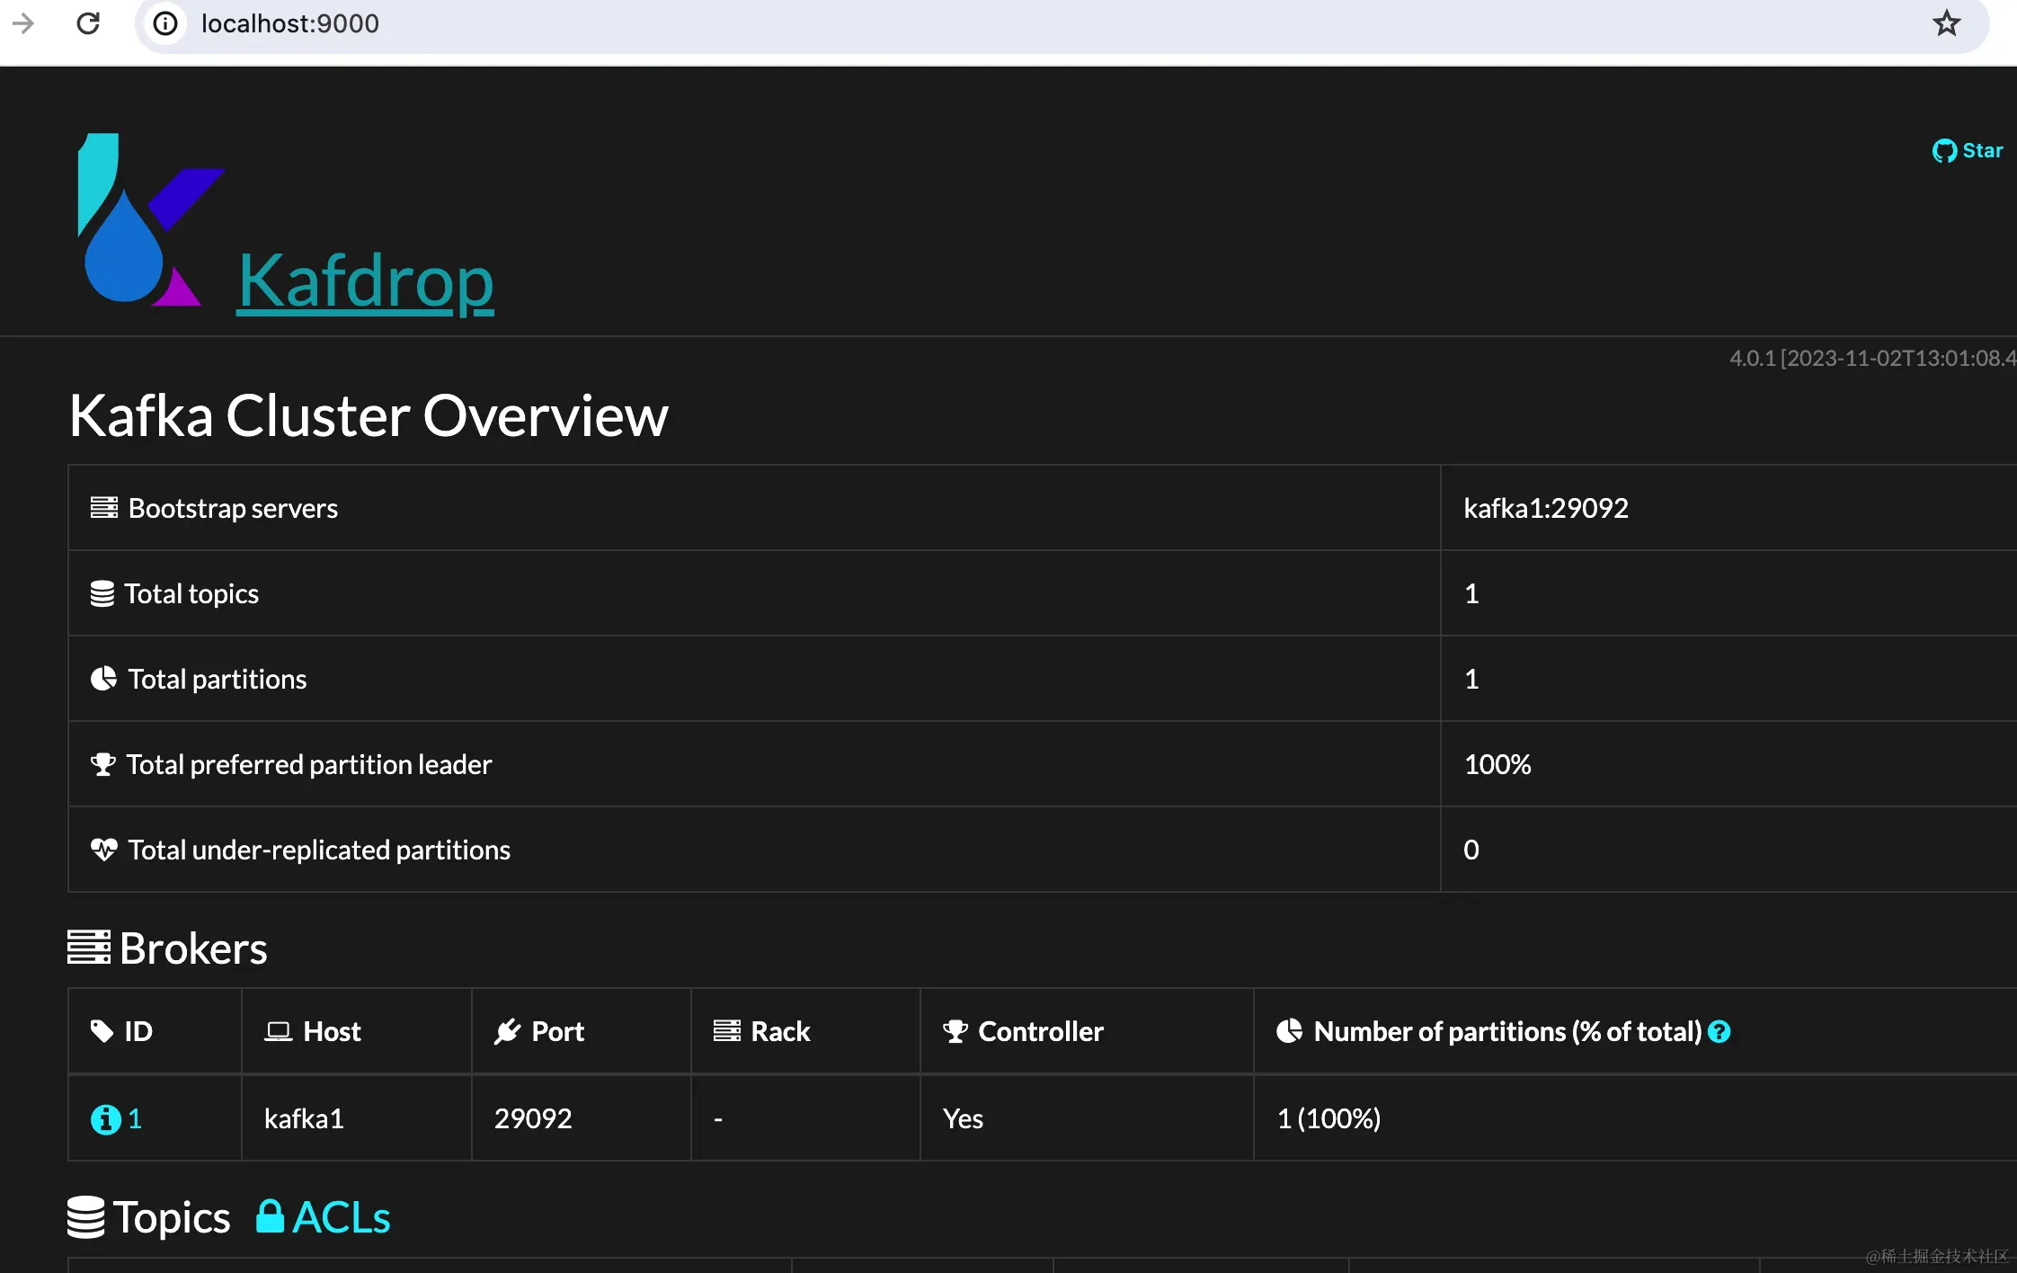Open broker ID 1 details link
Viewport: 2017px width, 1273px height.
click(135, 1119)
